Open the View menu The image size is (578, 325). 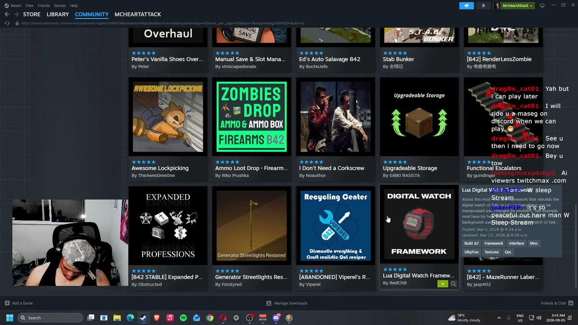[29, 5]
